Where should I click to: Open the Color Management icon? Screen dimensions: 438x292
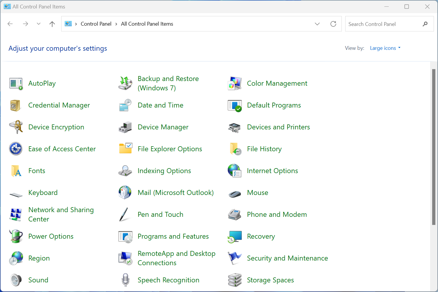point(235,83)
